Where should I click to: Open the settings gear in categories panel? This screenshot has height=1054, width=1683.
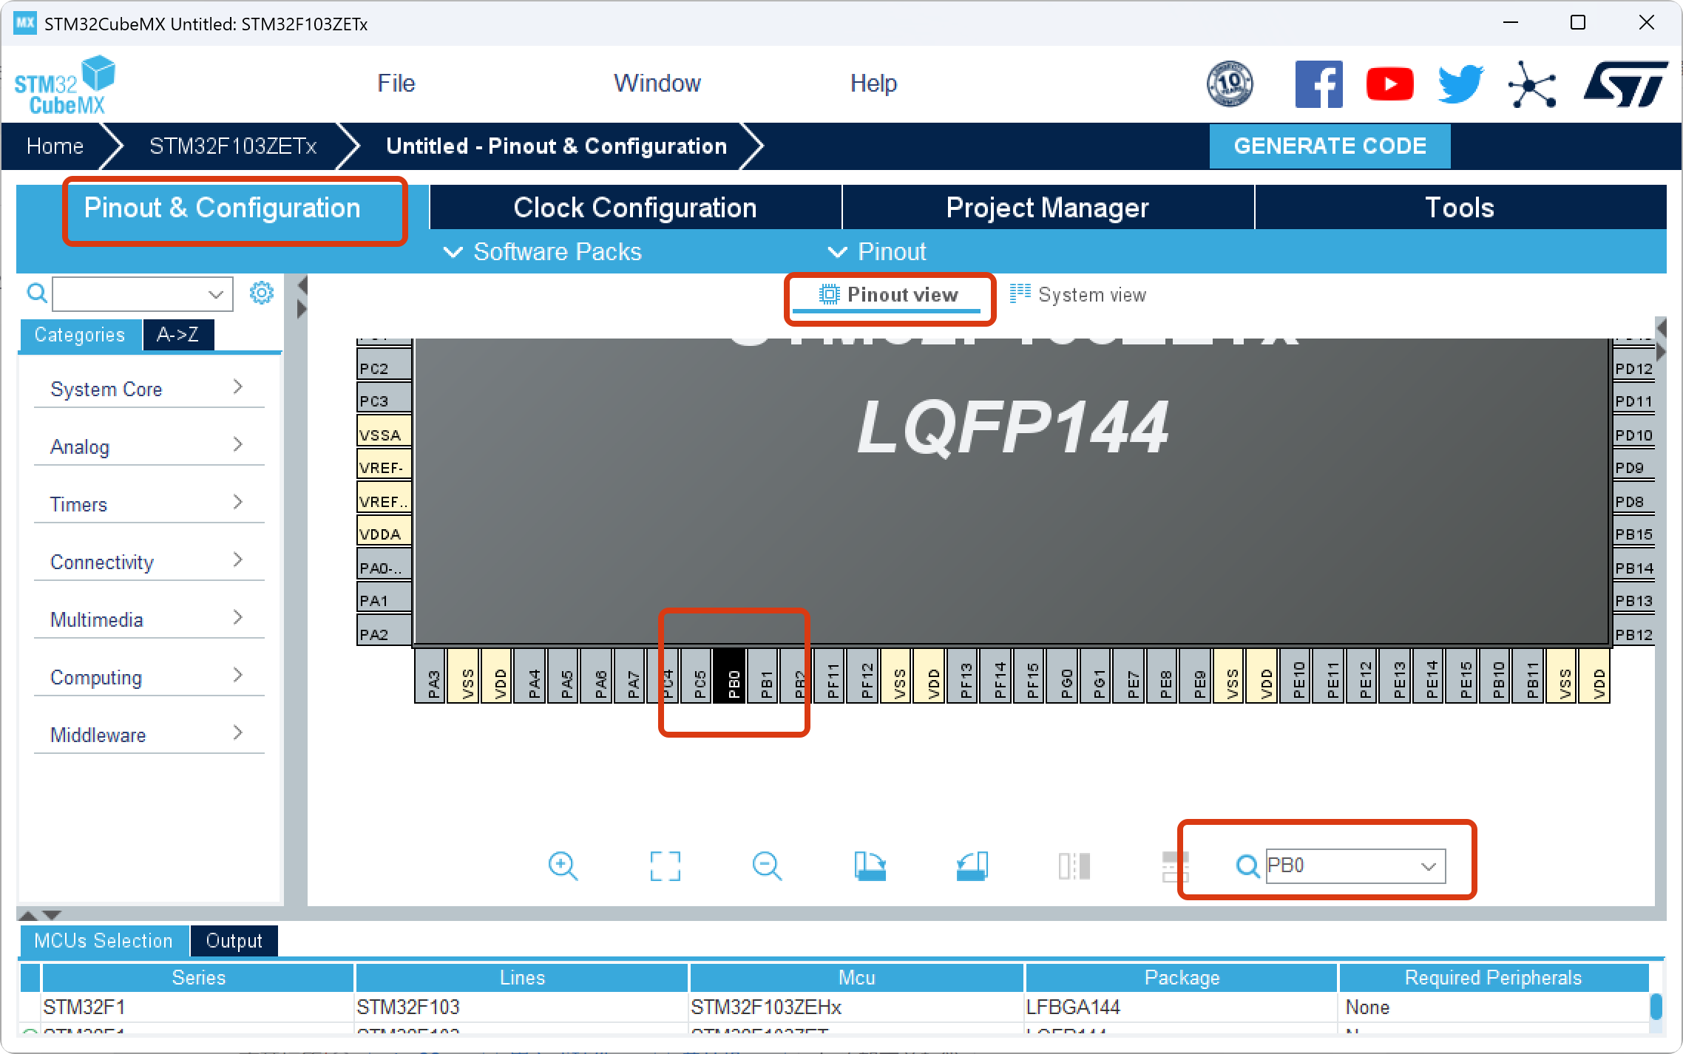261,293
